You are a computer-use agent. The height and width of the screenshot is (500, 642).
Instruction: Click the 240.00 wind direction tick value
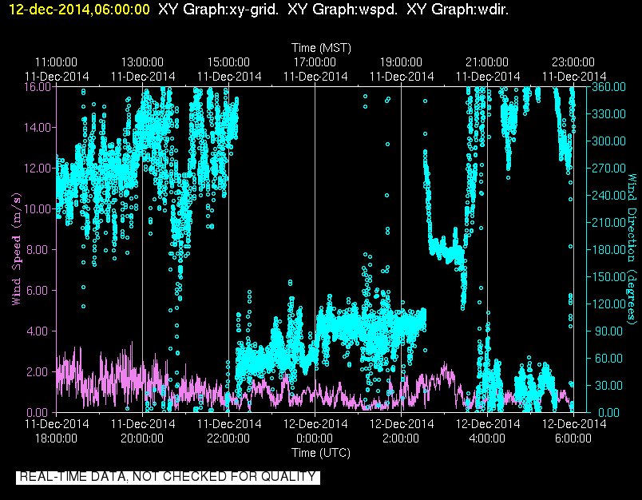608,196
